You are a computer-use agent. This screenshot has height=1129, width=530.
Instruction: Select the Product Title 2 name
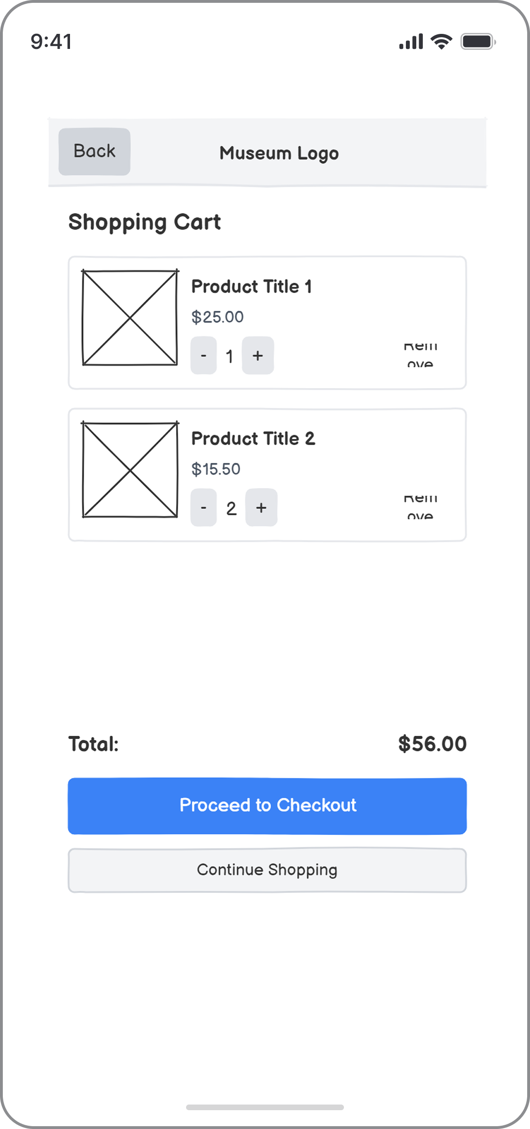pyautogui.click(x=253, y=438)
